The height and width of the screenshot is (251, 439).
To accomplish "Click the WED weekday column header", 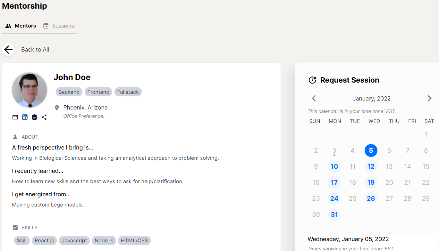I will [374, 121].
